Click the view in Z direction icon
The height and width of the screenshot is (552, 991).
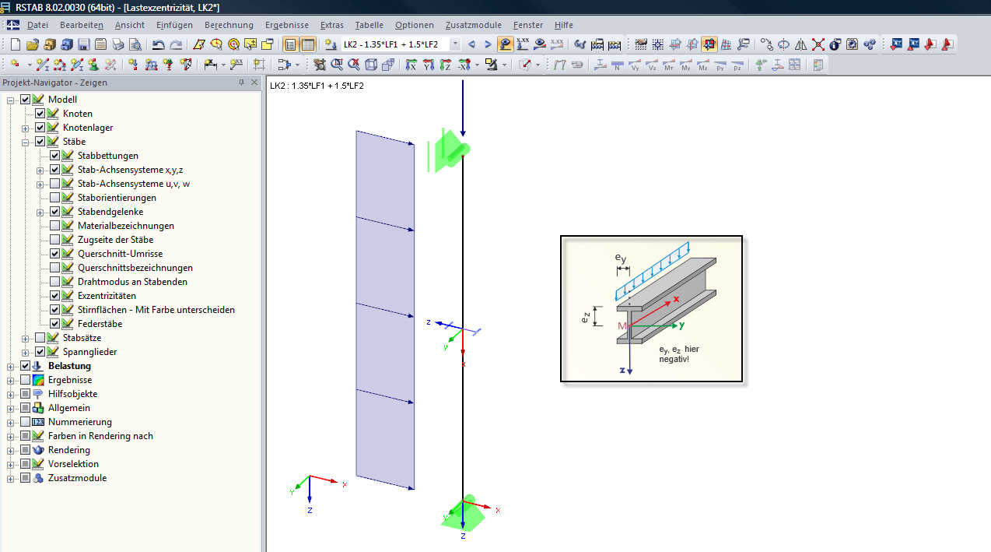click(445, 65)
